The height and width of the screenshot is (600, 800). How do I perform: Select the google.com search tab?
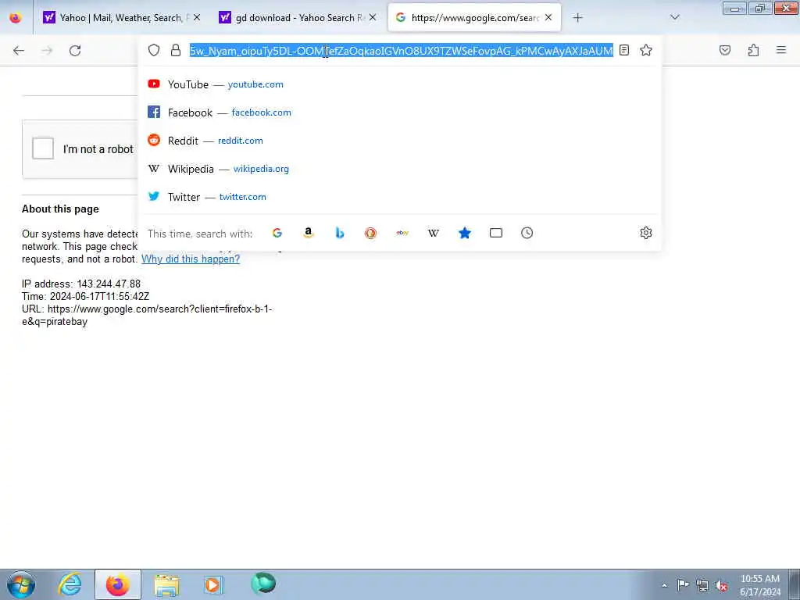[474, 18]
